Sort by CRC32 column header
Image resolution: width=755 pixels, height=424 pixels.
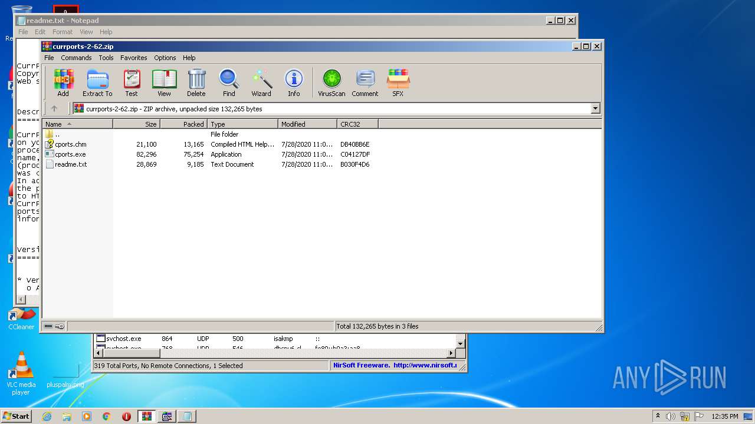pyautogui.click(x=357, y=124)
